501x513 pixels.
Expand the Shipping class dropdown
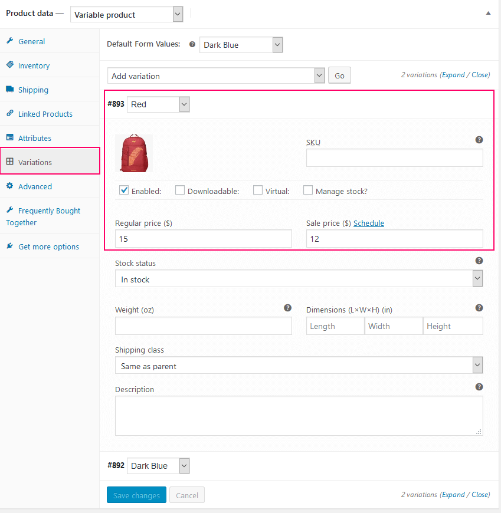point(299,366)
